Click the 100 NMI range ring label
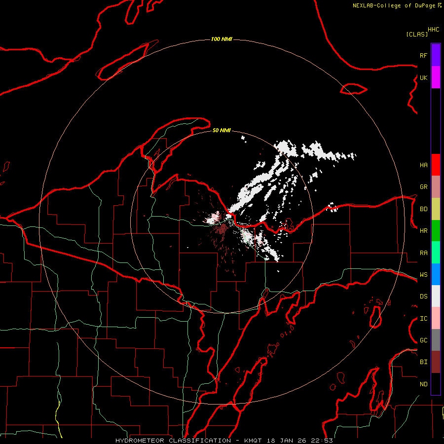This screenshot has height=444, width=444. tap(222, 39)
